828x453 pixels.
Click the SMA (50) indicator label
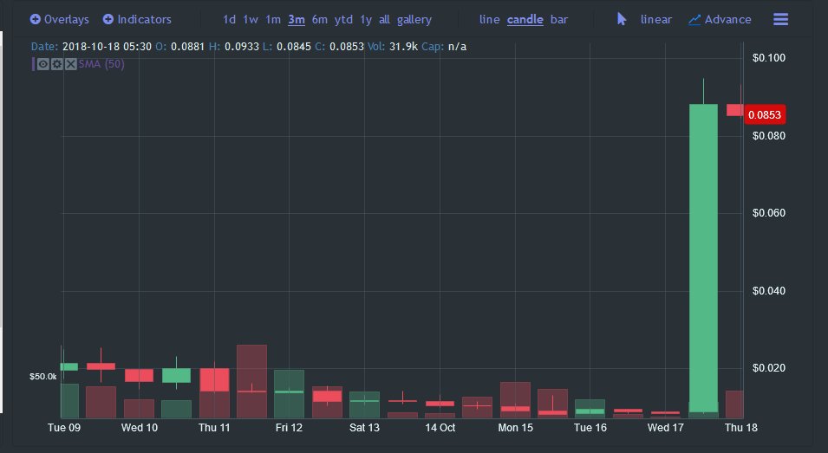coord(101,64)
